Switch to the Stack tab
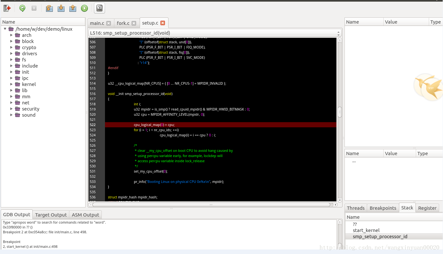443x254 pixels. pos(407,208)
